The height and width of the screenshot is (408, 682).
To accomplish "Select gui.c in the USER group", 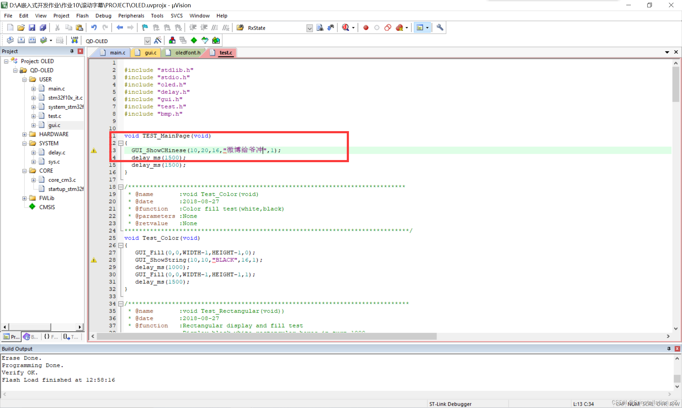I will (x=54, y=125).
